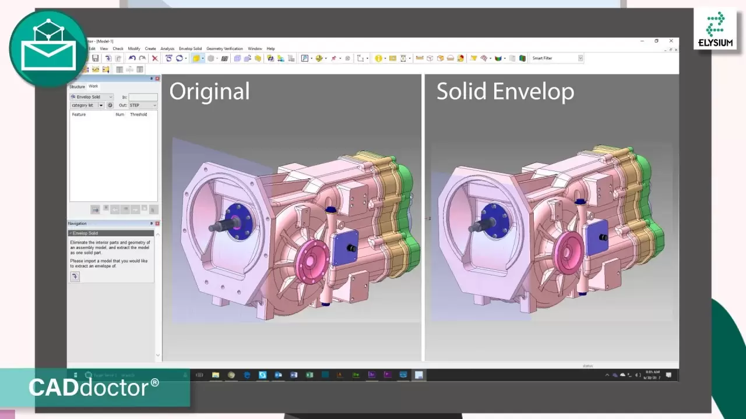Click the import model icon in Navigation

coord(75,276)
